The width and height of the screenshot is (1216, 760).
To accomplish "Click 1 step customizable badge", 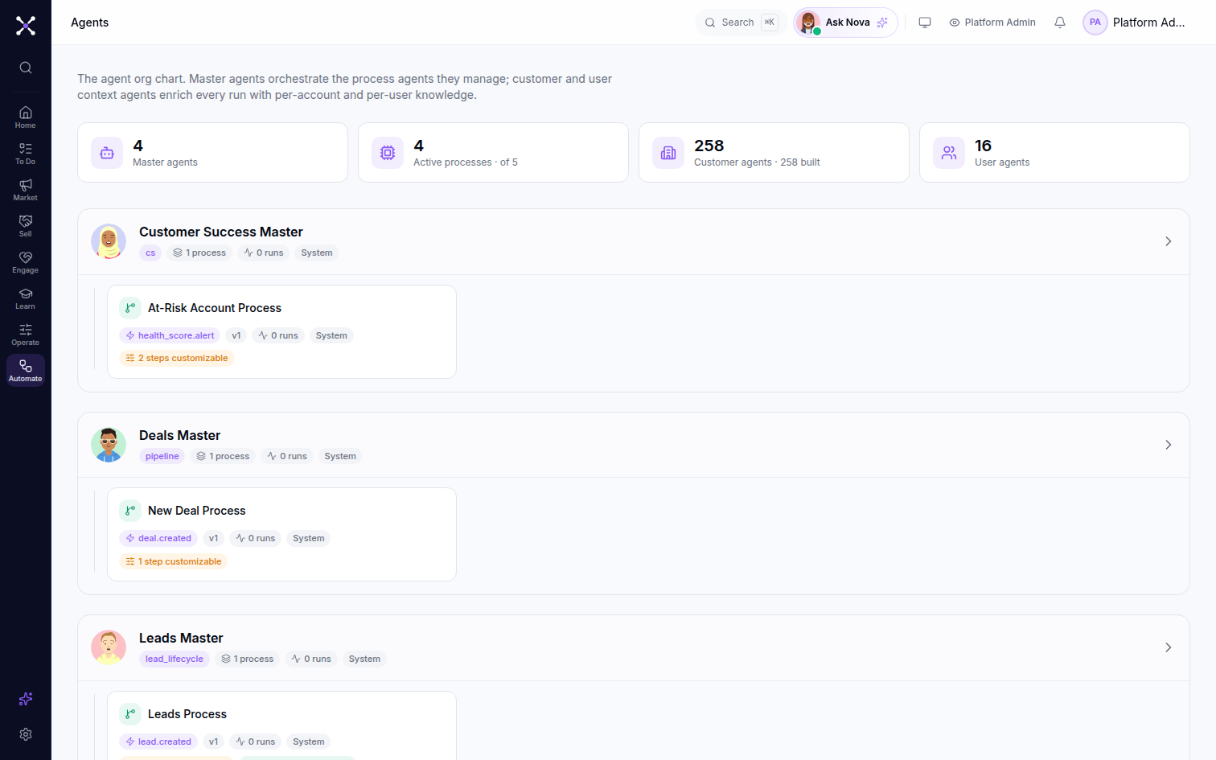I will click(x=174, y=561).
